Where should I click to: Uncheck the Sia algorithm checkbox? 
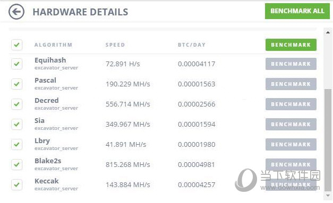(17, 124)
